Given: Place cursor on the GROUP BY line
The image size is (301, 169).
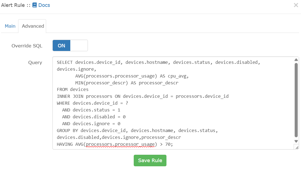Looking at the screenshot, I should 137,131.
